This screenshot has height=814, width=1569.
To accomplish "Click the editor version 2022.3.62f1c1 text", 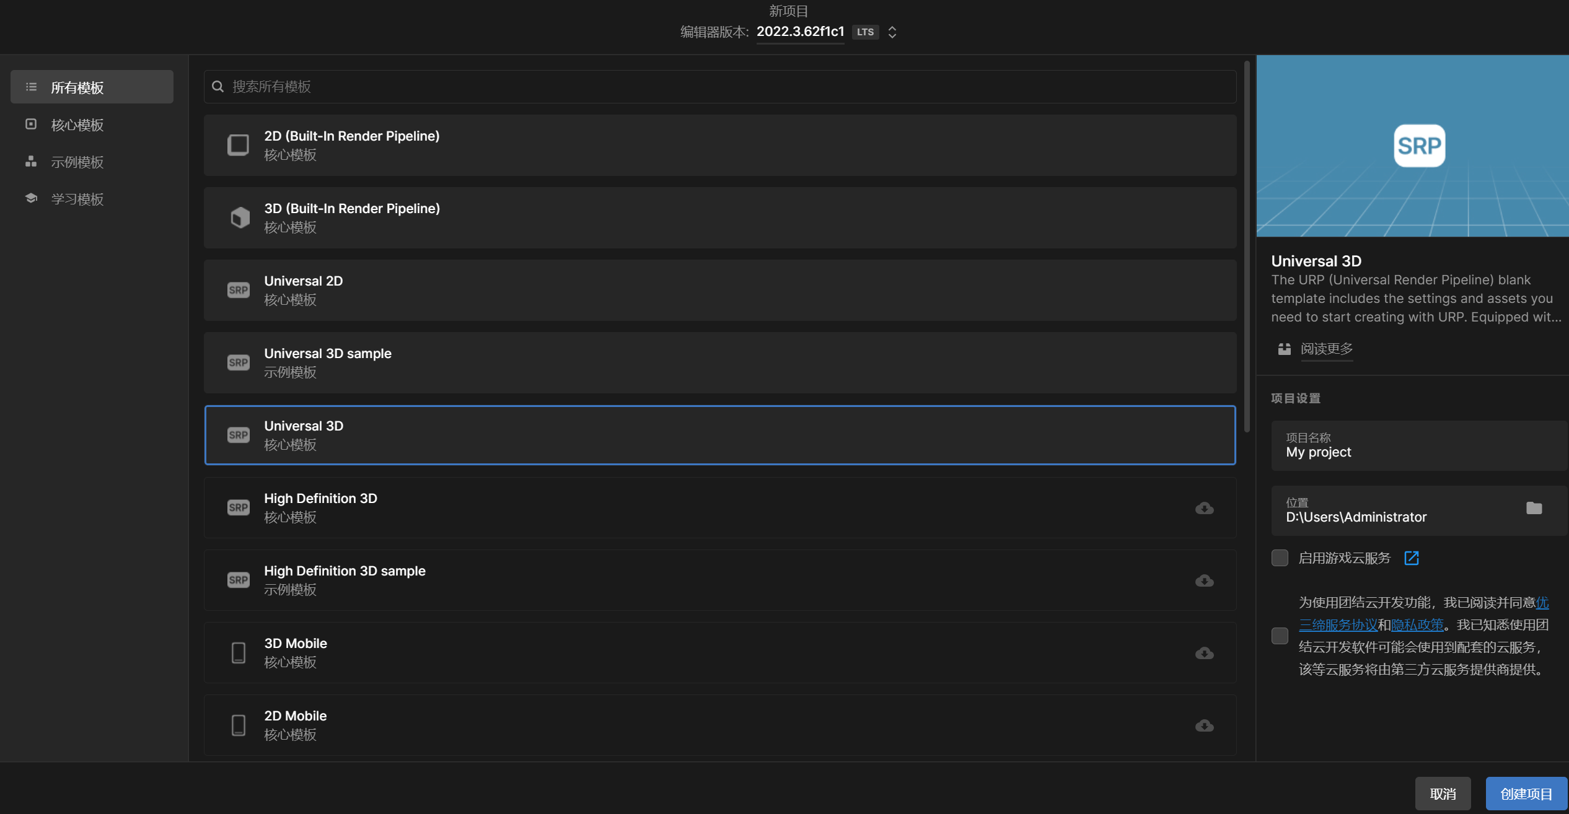I will (800, 32).
